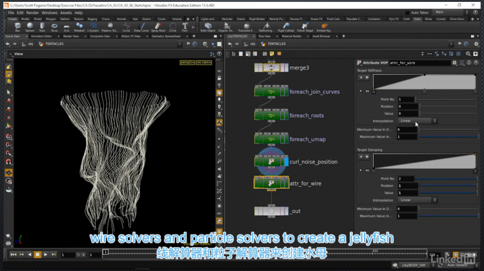Click the obj path button in Scene View

pyautogui.click(x=28, y=44)
